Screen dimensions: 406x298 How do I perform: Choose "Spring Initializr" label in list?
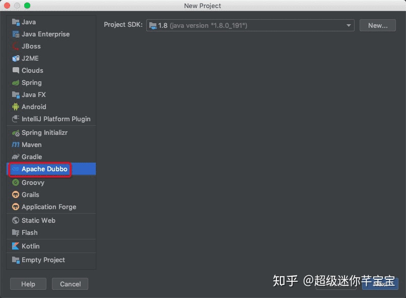(x=44, y=133)
